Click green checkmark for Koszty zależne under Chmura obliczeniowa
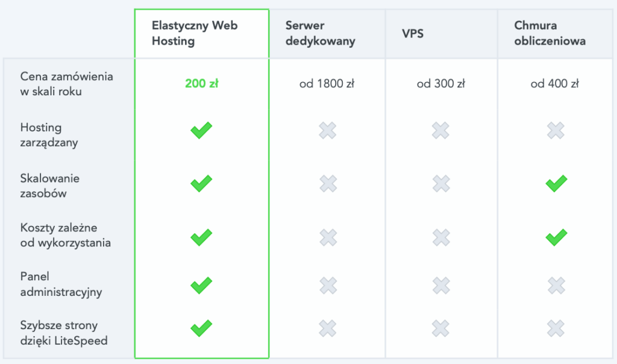Screen dimensions: 617x364 (556, 237)
